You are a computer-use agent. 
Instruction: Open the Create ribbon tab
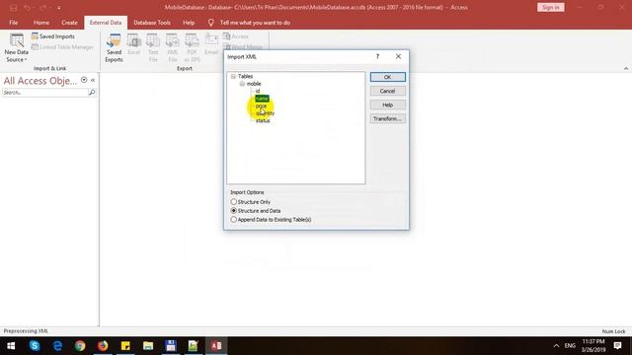pyautogui.click(x=69, y=23)
